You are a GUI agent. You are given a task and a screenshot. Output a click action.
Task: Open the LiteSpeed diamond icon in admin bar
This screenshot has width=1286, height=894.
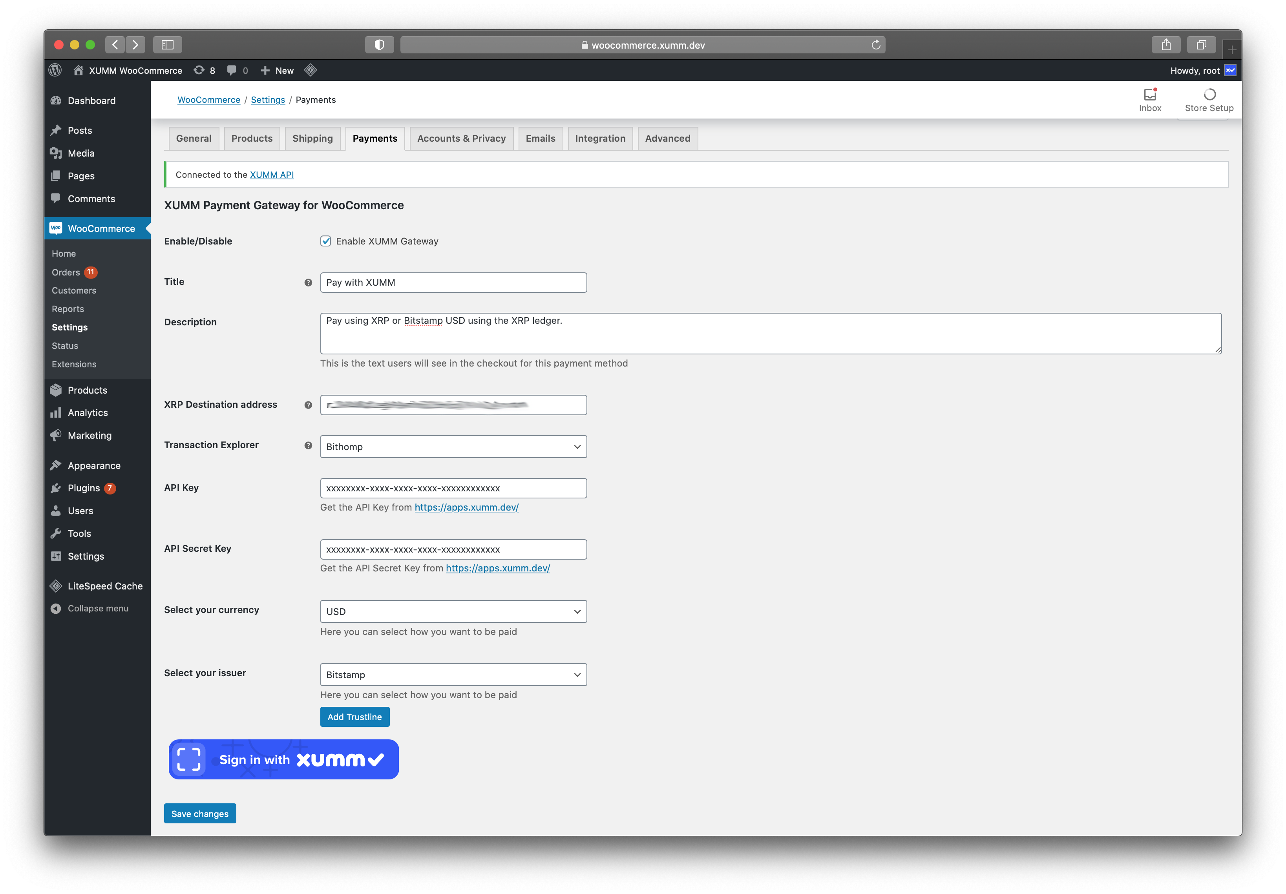point(310,70)
